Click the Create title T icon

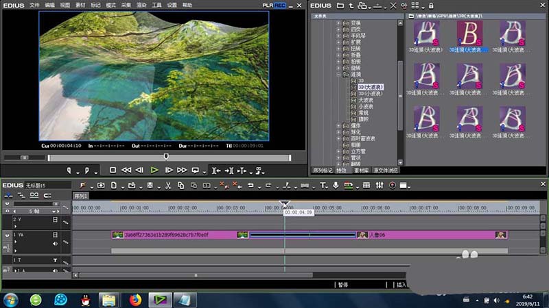point(323,185)
